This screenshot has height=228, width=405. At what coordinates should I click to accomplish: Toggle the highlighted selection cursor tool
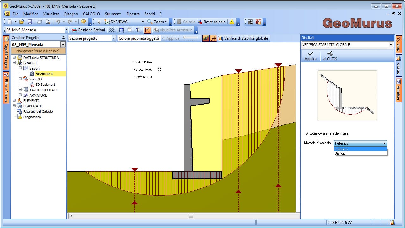147,30
